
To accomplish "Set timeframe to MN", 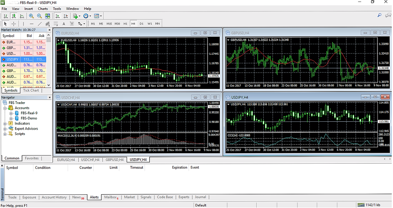I will (x=157, y=24).
